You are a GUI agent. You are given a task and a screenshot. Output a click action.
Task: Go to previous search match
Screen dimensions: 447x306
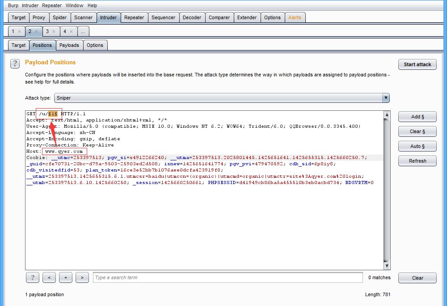click(49, 277)
